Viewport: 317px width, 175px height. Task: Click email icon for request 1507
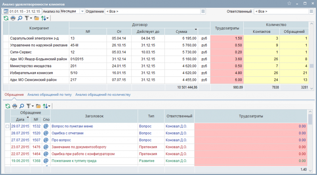46,140
